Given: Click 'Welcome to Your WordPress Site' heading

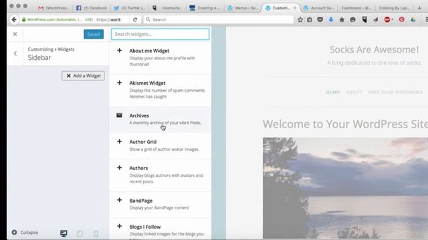Looking at the screenshot, I should [x=345, y=124].
